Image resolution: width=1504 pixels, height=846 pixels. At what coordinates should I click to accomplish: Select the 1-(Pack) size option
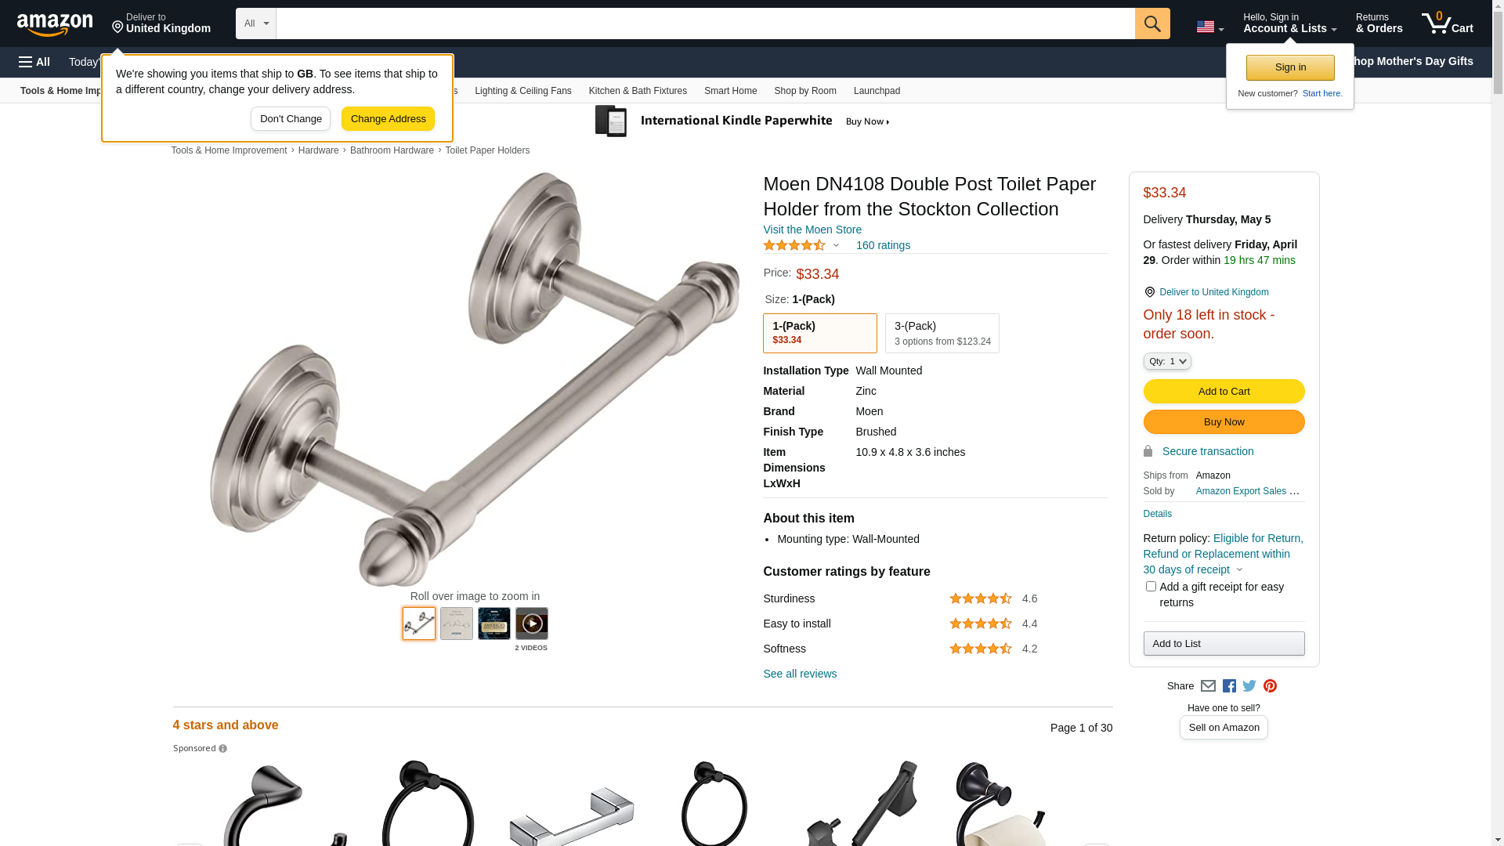tap(820, 334)
